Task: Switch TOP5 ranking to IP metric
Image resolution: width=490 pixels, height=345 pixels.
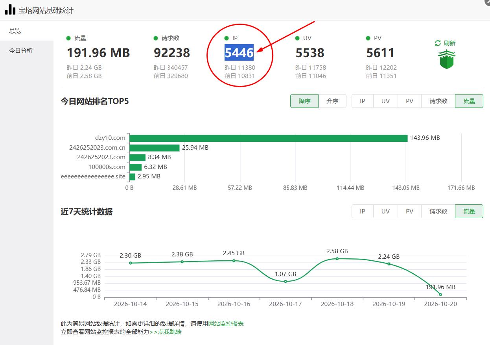Action: coord(363,101)
